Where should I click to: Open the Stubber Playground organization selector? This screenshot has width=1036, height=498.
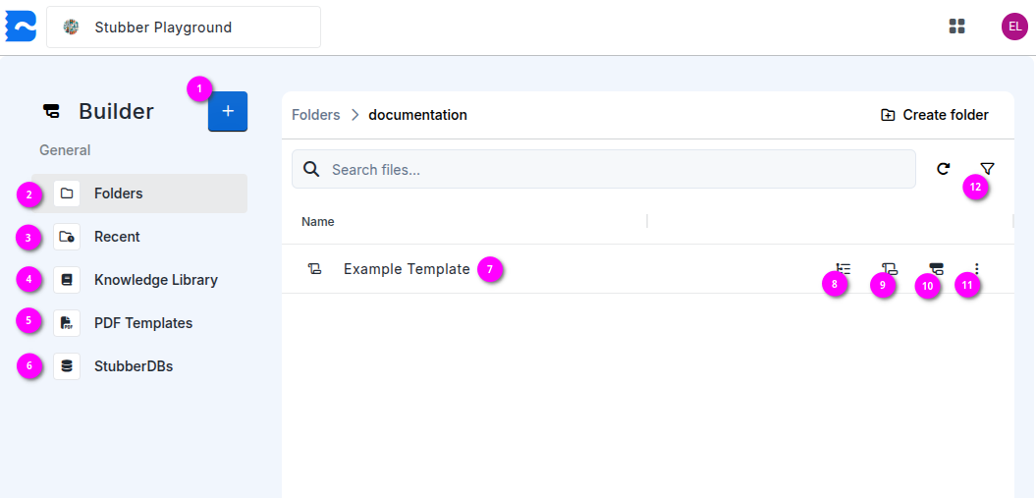click(x=184, y=28)
